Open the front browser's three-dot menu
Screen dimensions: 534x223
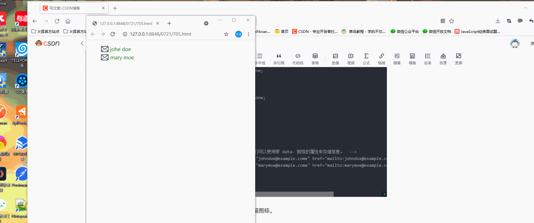[x=248, y=34]
